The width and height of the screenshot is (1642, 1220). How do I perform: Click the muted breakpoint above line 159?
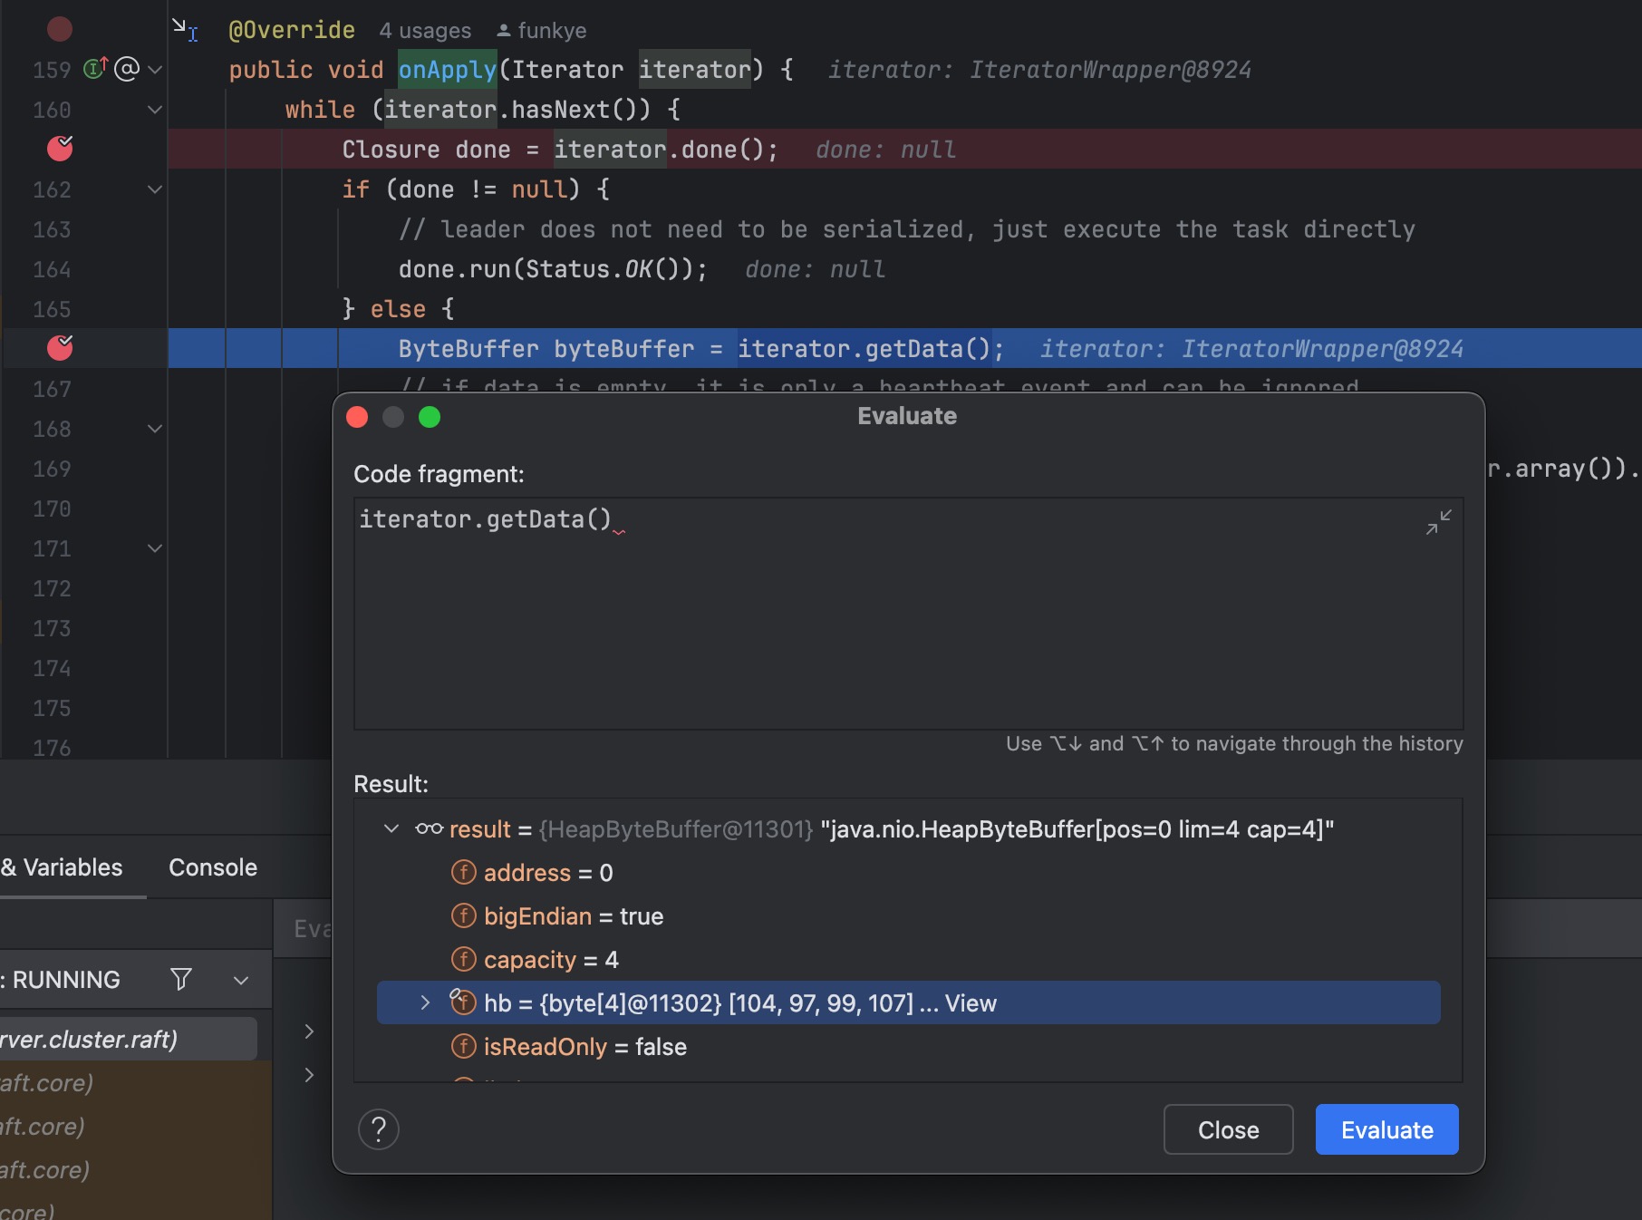[x=60, y=29]
